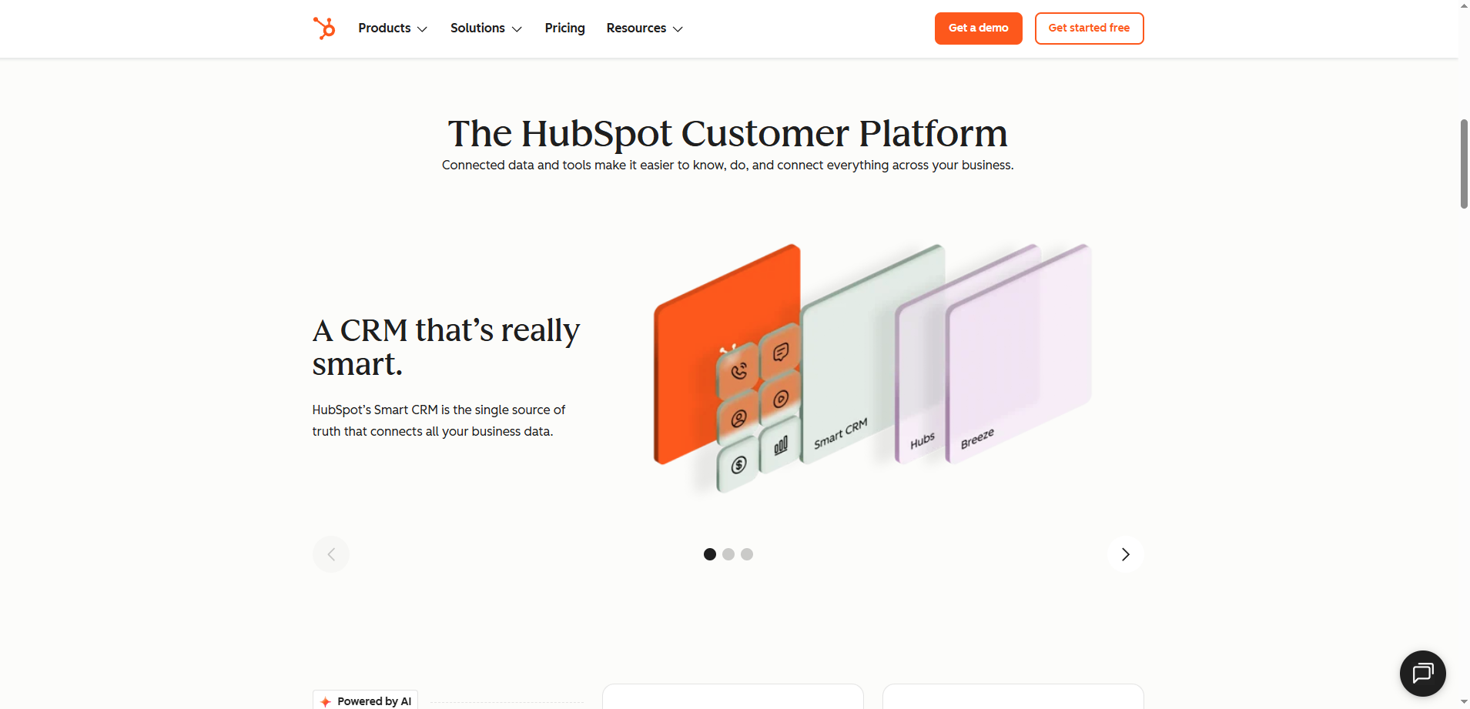Image resolution: width=1470 pixels, height=709 pixels.
Task: Switch to the second carousel dot
Action: [728, 554]
